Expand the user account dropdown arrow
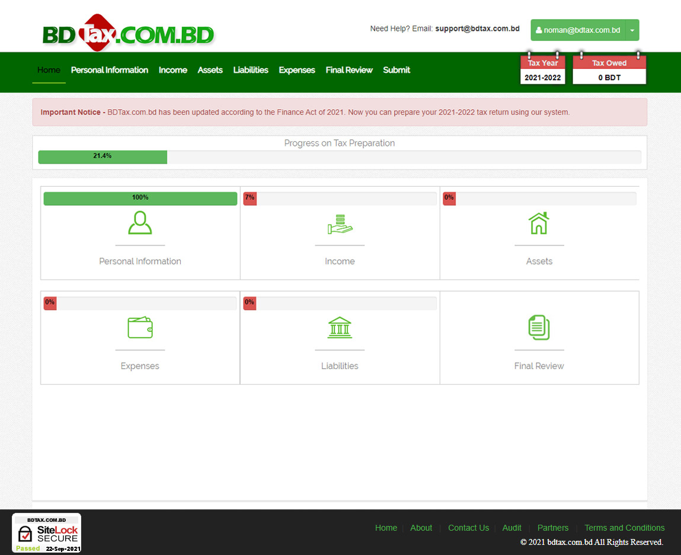Image resolution: width=681 pixels, height=555 pixels. click(632, 30)
